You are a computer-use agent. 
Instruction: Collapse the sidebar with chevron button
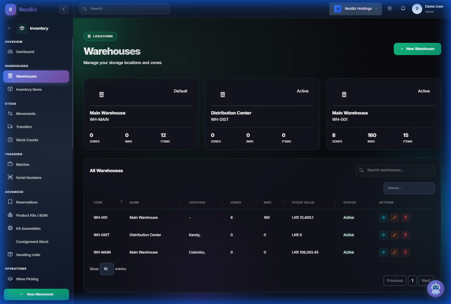click(64, 9)
